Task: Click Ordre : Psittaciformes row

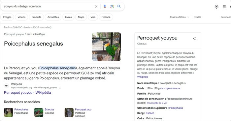Action: 149,118
